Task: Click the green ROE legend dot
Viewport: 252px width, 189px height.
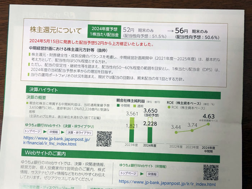Action: (170, 108)
